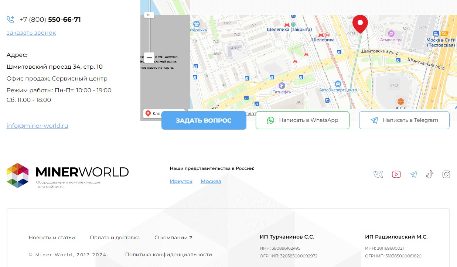Click the Татнефть parking marker on map
Image resolution: width=457 pixels, height=267 pixels.
click(x=282, y=85)
